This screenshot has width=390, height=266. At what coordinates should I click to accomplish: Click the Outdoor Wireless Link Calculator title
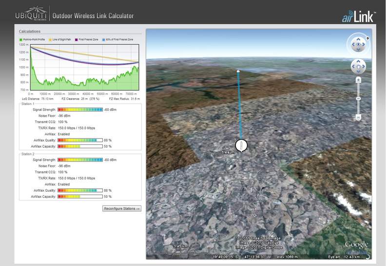tap(93, 16)
